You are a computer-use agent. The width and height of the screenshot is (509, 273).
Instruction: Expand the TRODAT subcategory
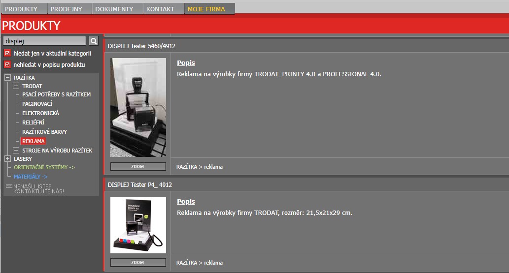click(x=16, y=86)
